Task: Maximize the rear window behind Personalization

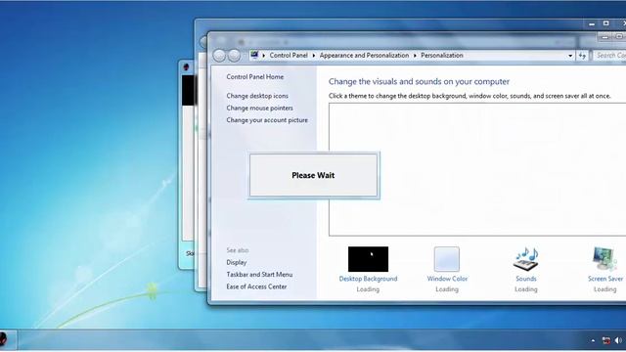Action: pos(605,23)
